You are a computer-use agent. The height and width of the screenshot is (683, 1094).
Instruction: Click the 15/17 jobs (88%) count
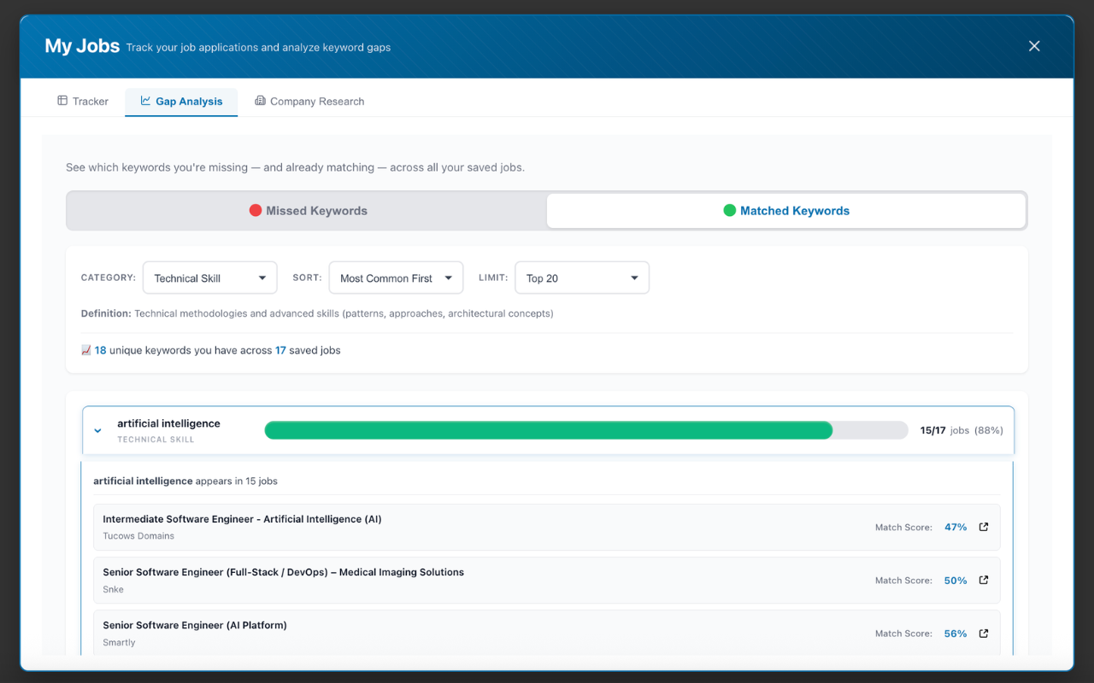point(962,430)
